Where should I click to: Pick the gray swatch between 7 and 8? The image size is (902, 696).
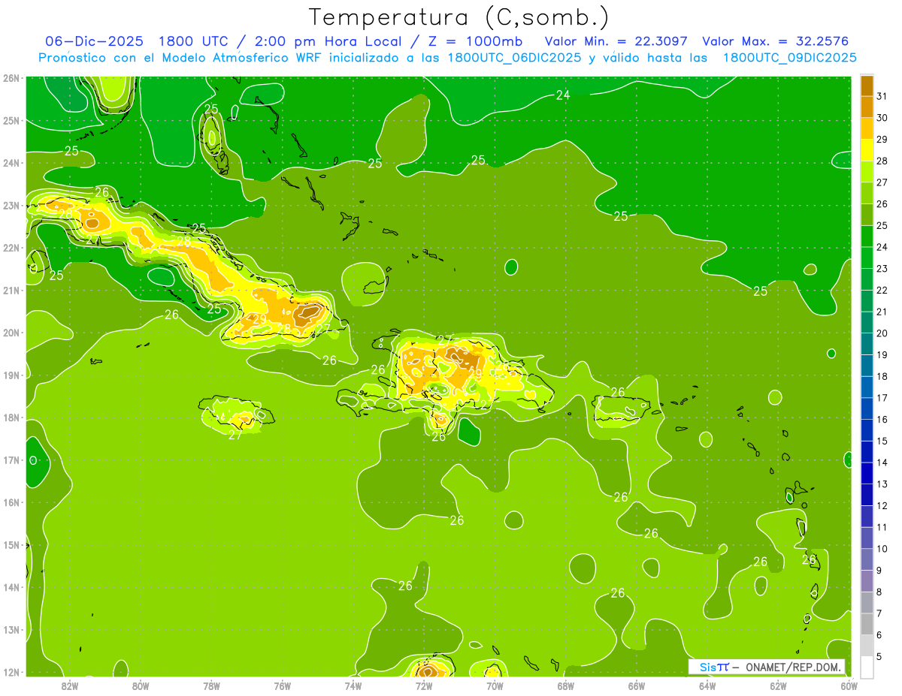point(867,603)
